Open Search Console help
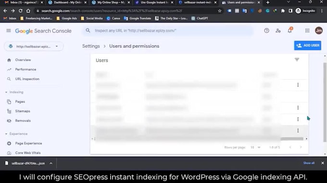This screenshot has width=327, height=183. (x=266, y=31)
